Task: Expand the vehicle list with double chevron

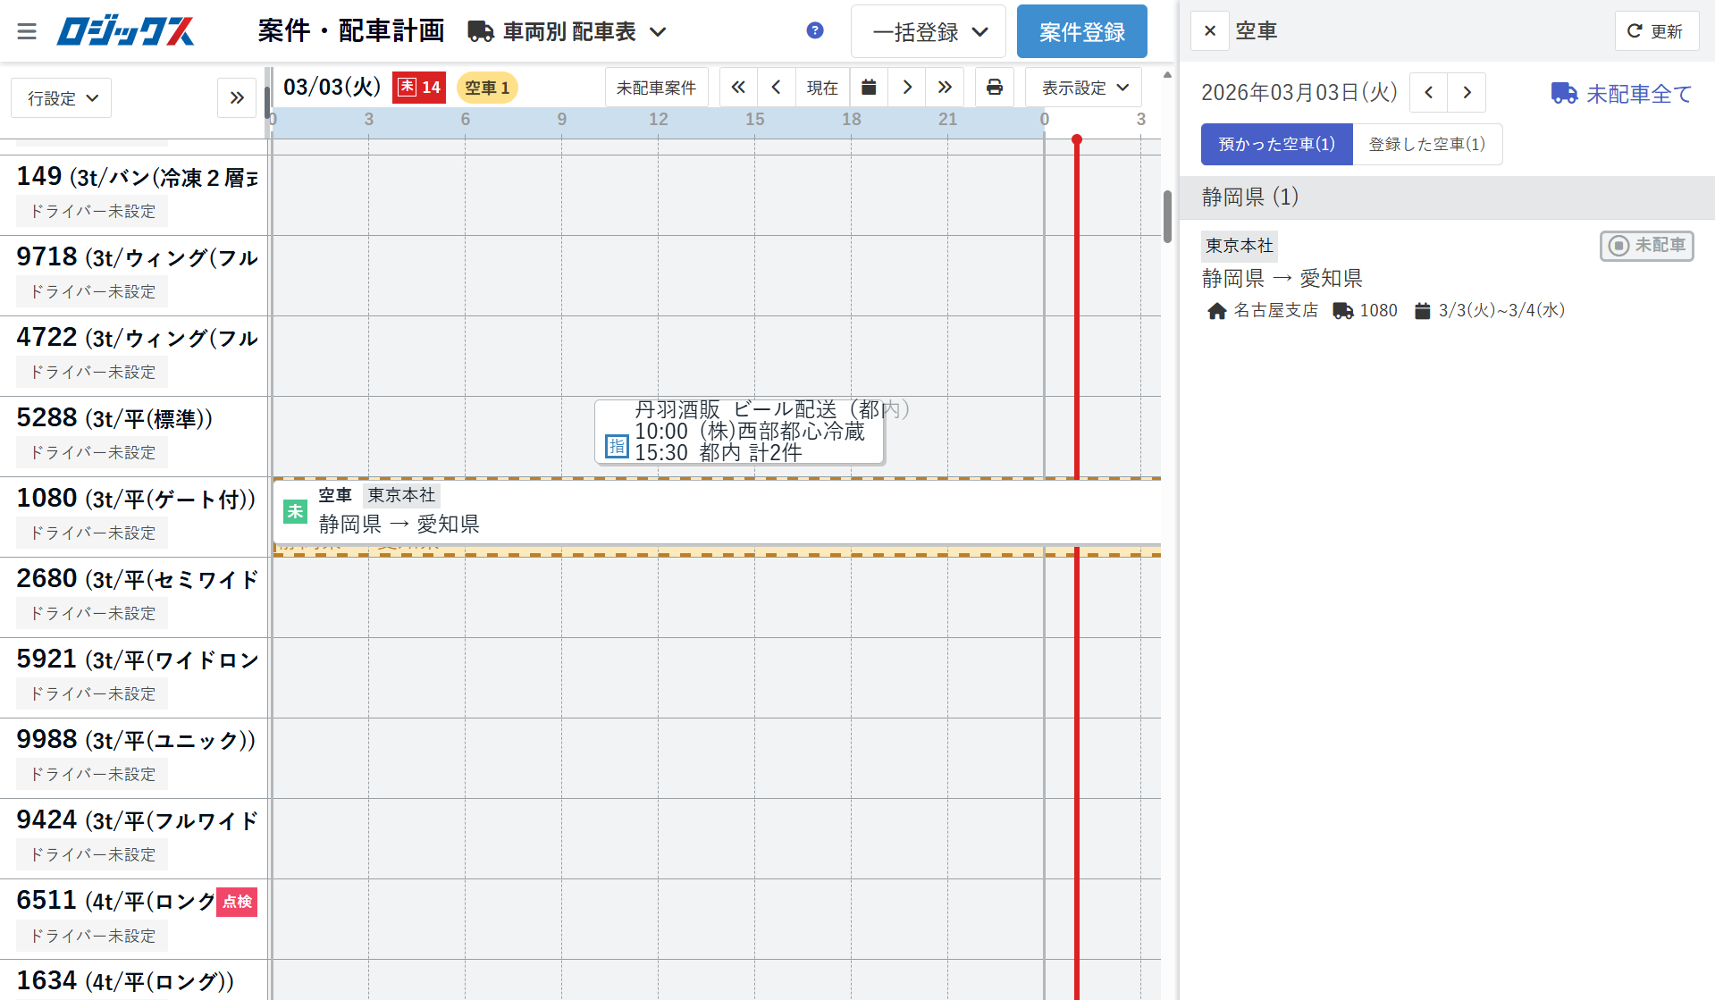Action: [237, 98]
